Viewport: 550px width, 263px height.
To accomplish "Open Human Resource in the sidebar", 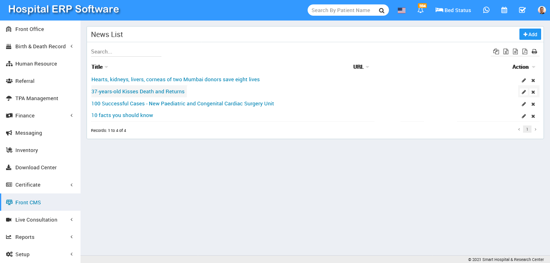I will (x=40, y=64).
